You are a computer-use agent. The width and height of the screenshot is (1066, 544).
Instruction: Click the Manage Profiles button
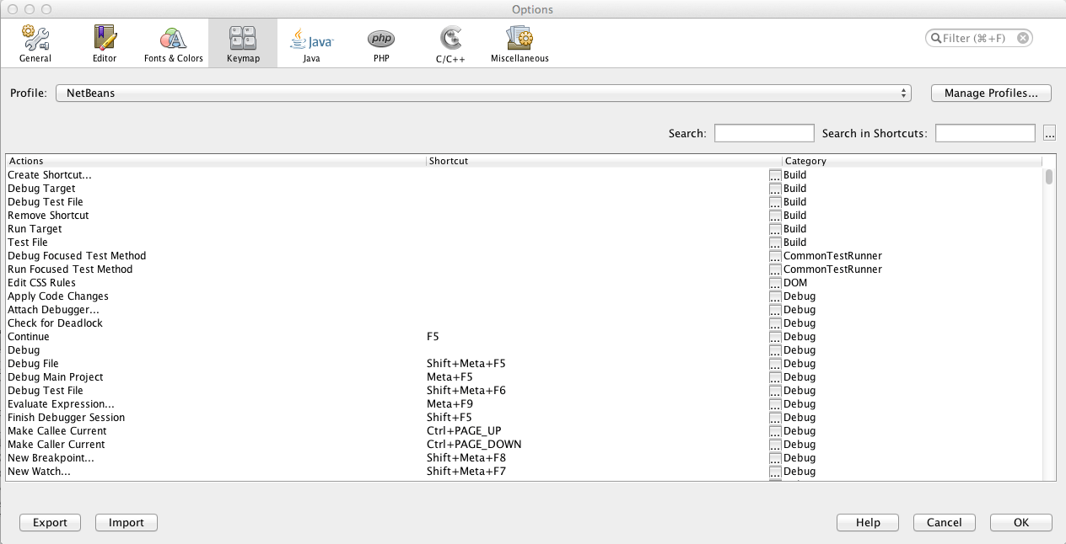pos(991,93)
